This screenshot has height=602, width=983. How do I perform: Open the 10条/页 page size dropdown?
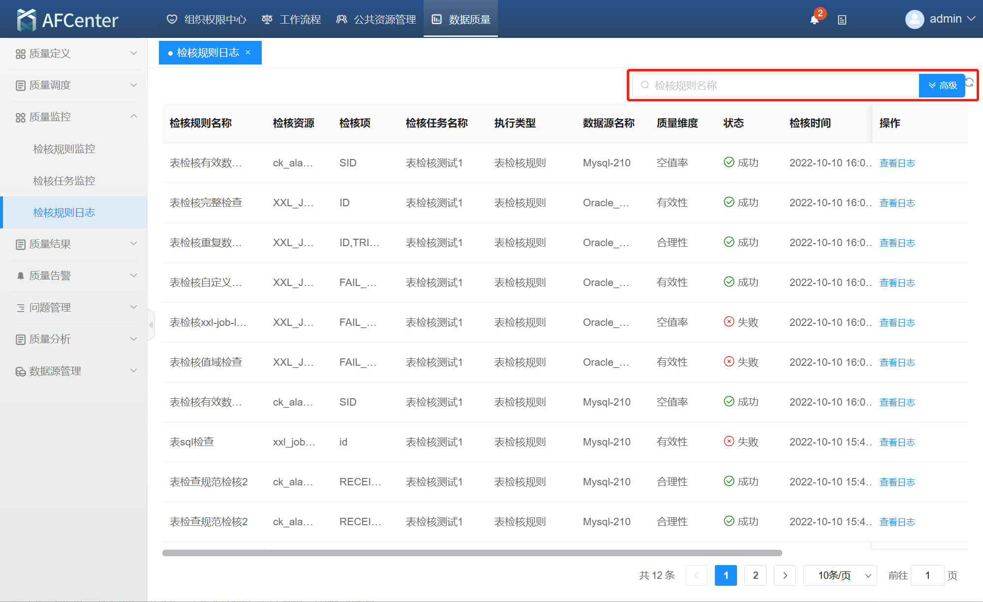[x=840, y=575]
